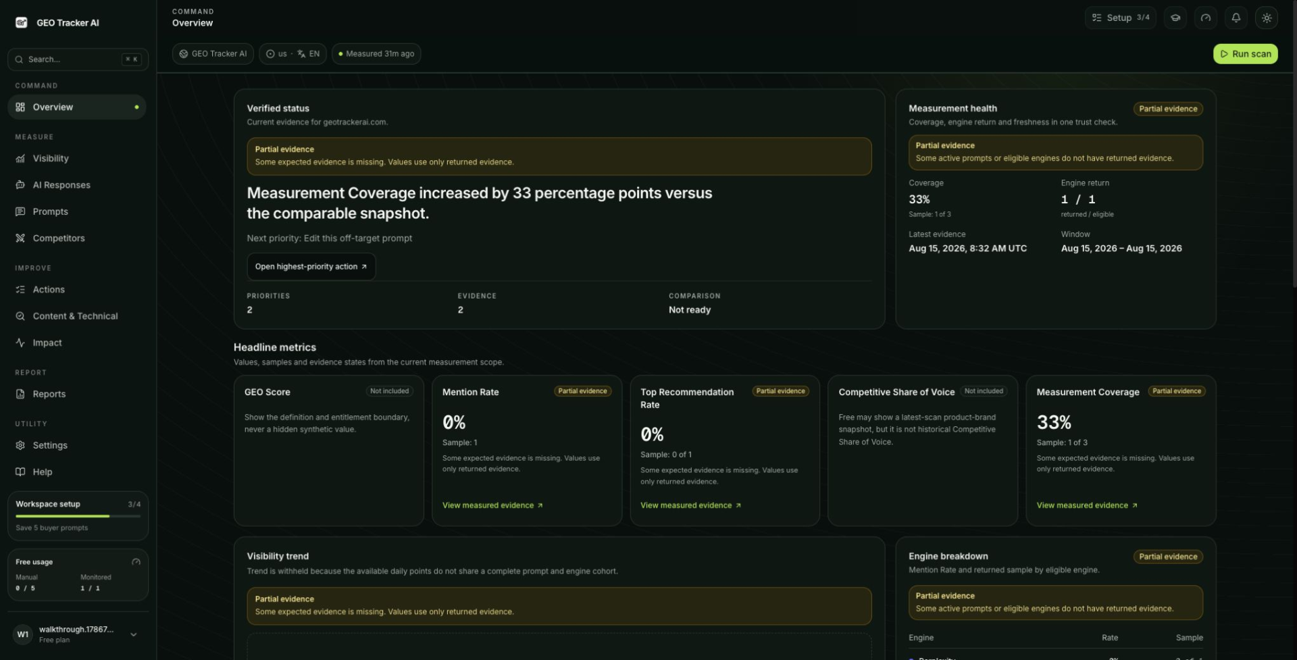The image size is (1297, 660).
Task: Click the Visibility chart icon in the sidebar
Action: click(20, 158)
